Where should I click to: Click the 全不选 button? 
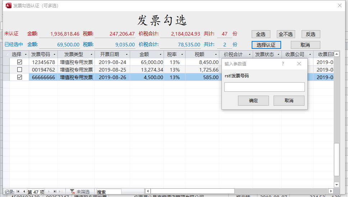(286, 34)
